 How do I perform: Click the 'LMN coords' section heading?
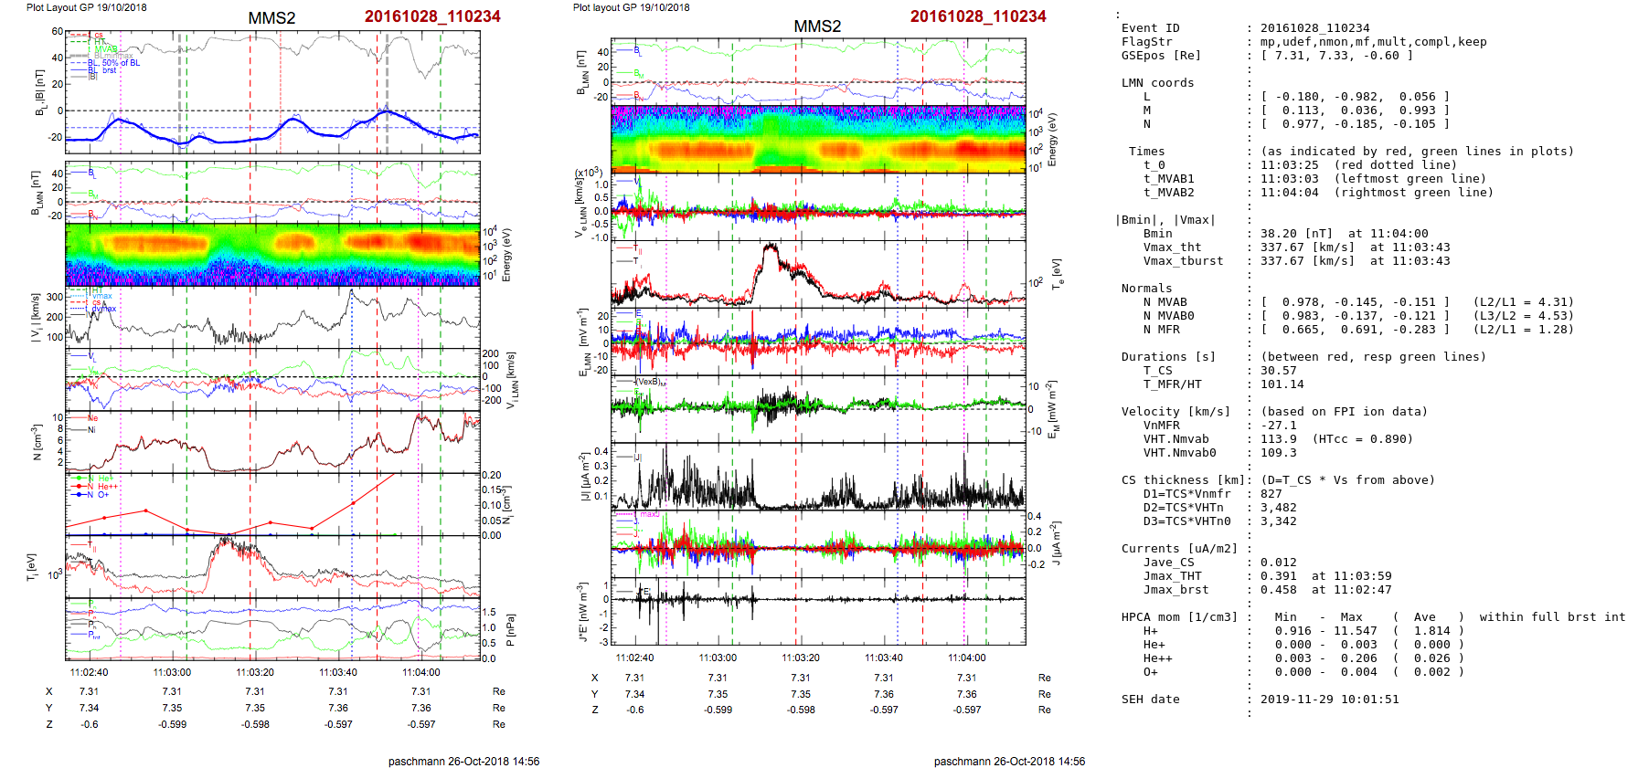[1157, 83]
